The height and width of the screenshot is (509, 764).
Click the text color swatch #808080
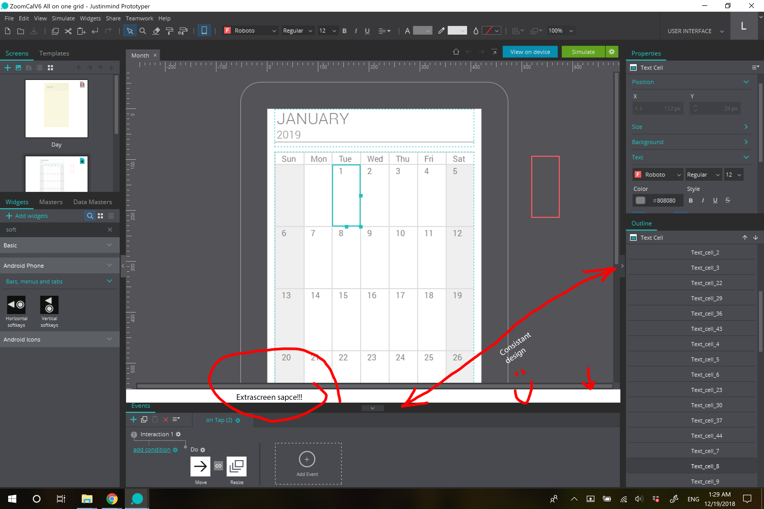(x=640, y=201)
